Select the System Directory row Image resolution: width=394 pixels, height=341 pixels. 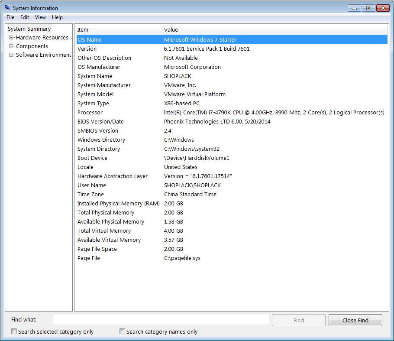232,149
